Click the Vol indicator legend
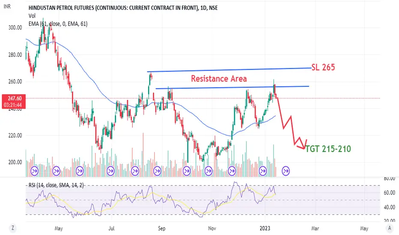399x235 pixels. point(32,16)
